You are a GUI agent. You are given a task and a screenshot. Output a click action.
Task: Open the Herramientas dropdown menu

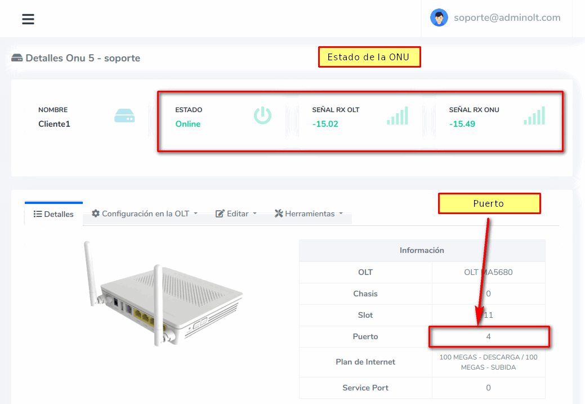point(309,214)
